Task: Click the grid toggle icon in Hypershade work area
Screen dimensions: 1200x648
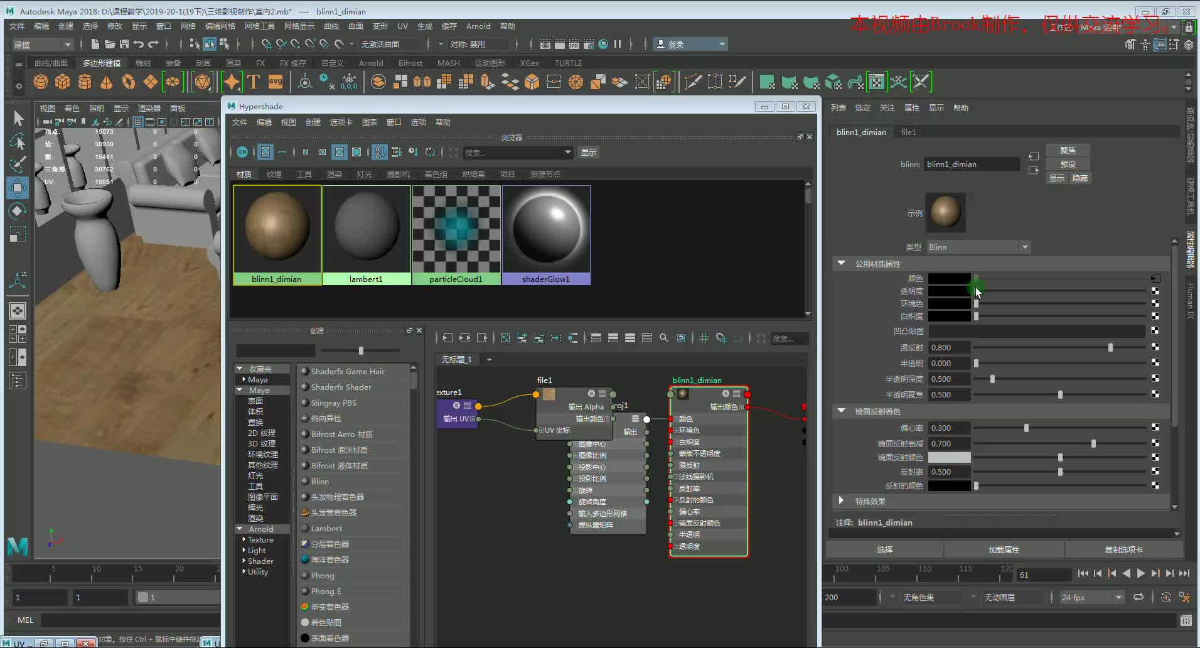Action: (x=704, y=338)
